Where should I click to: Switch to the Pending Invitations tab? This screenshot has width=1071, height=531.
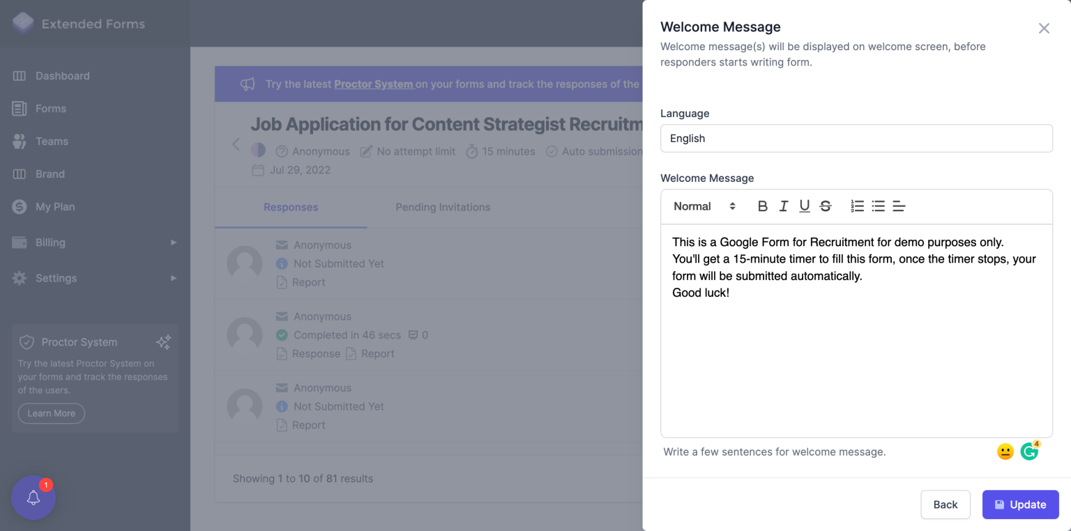pyautogui.click(x=442, y=207)
